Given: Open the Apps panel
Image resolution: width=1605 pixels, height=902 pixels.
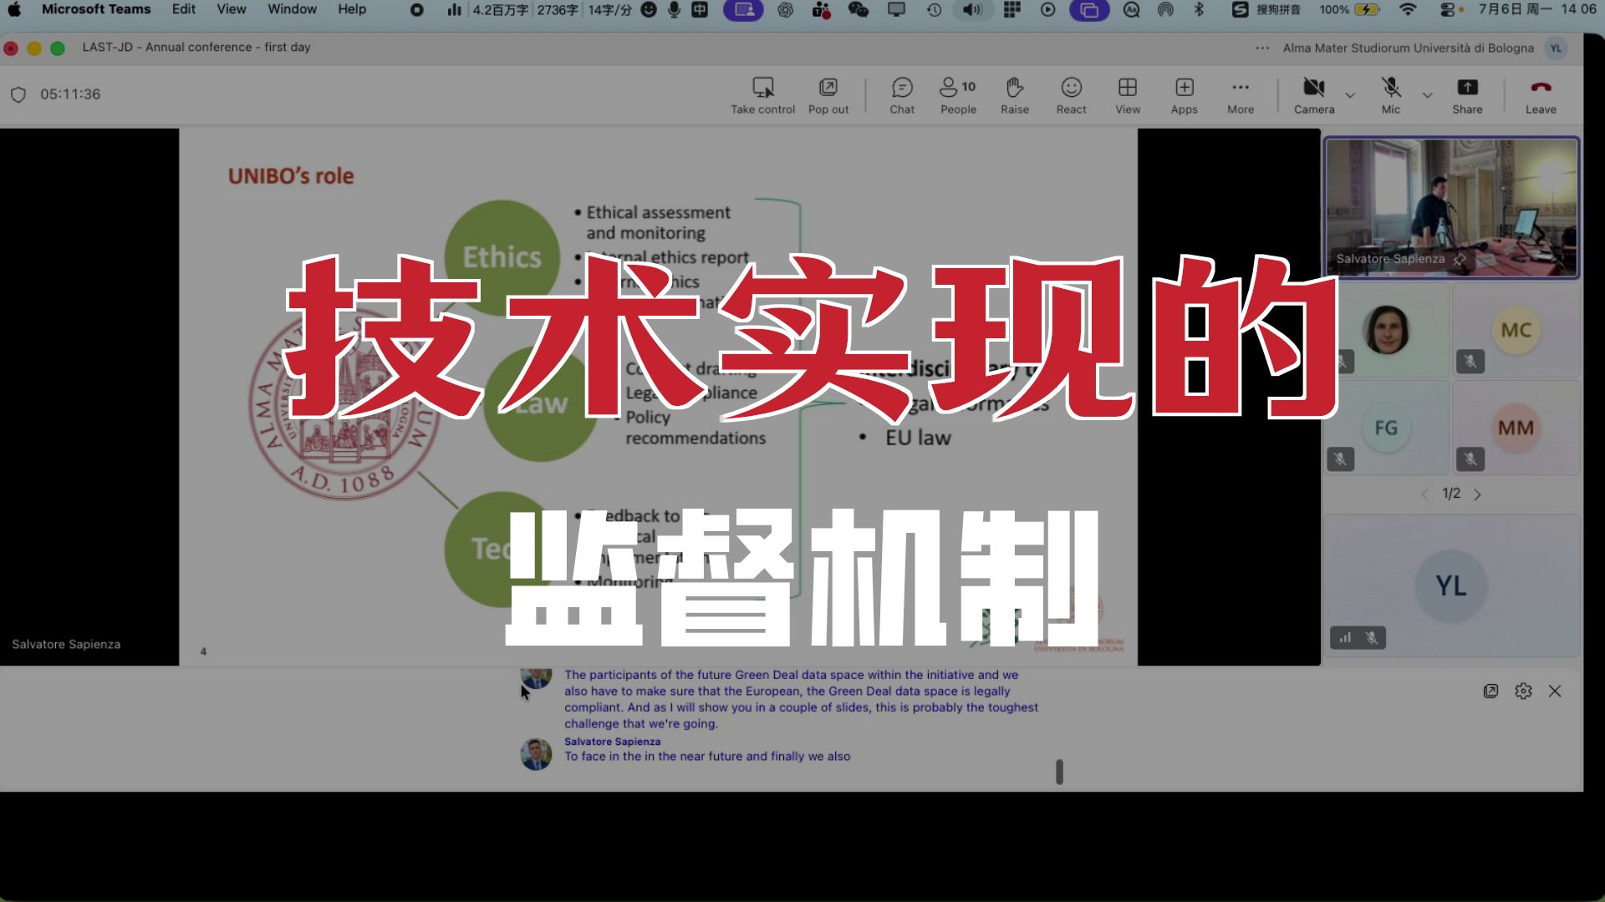Looking at the screenshot, I should [x=1184, y=96].
